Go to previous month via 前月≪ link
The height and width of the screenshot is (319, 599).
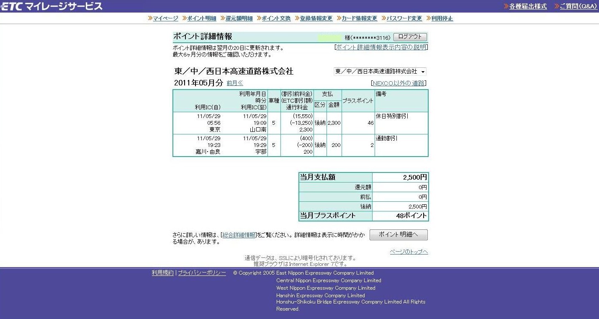click(x=235, y=83)
